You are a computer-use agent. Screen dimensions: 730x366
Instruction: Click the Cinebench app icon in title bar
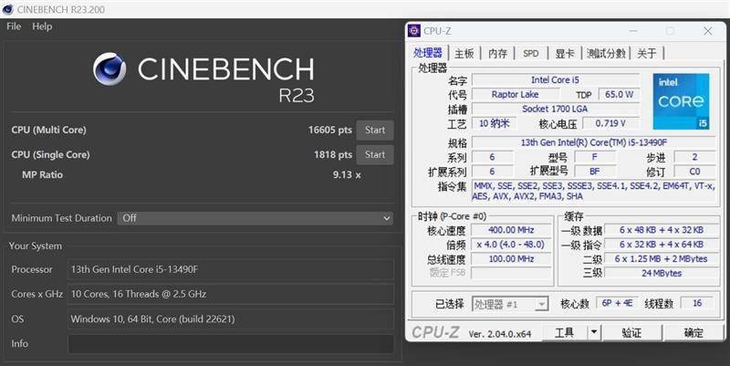pos(8,9)
